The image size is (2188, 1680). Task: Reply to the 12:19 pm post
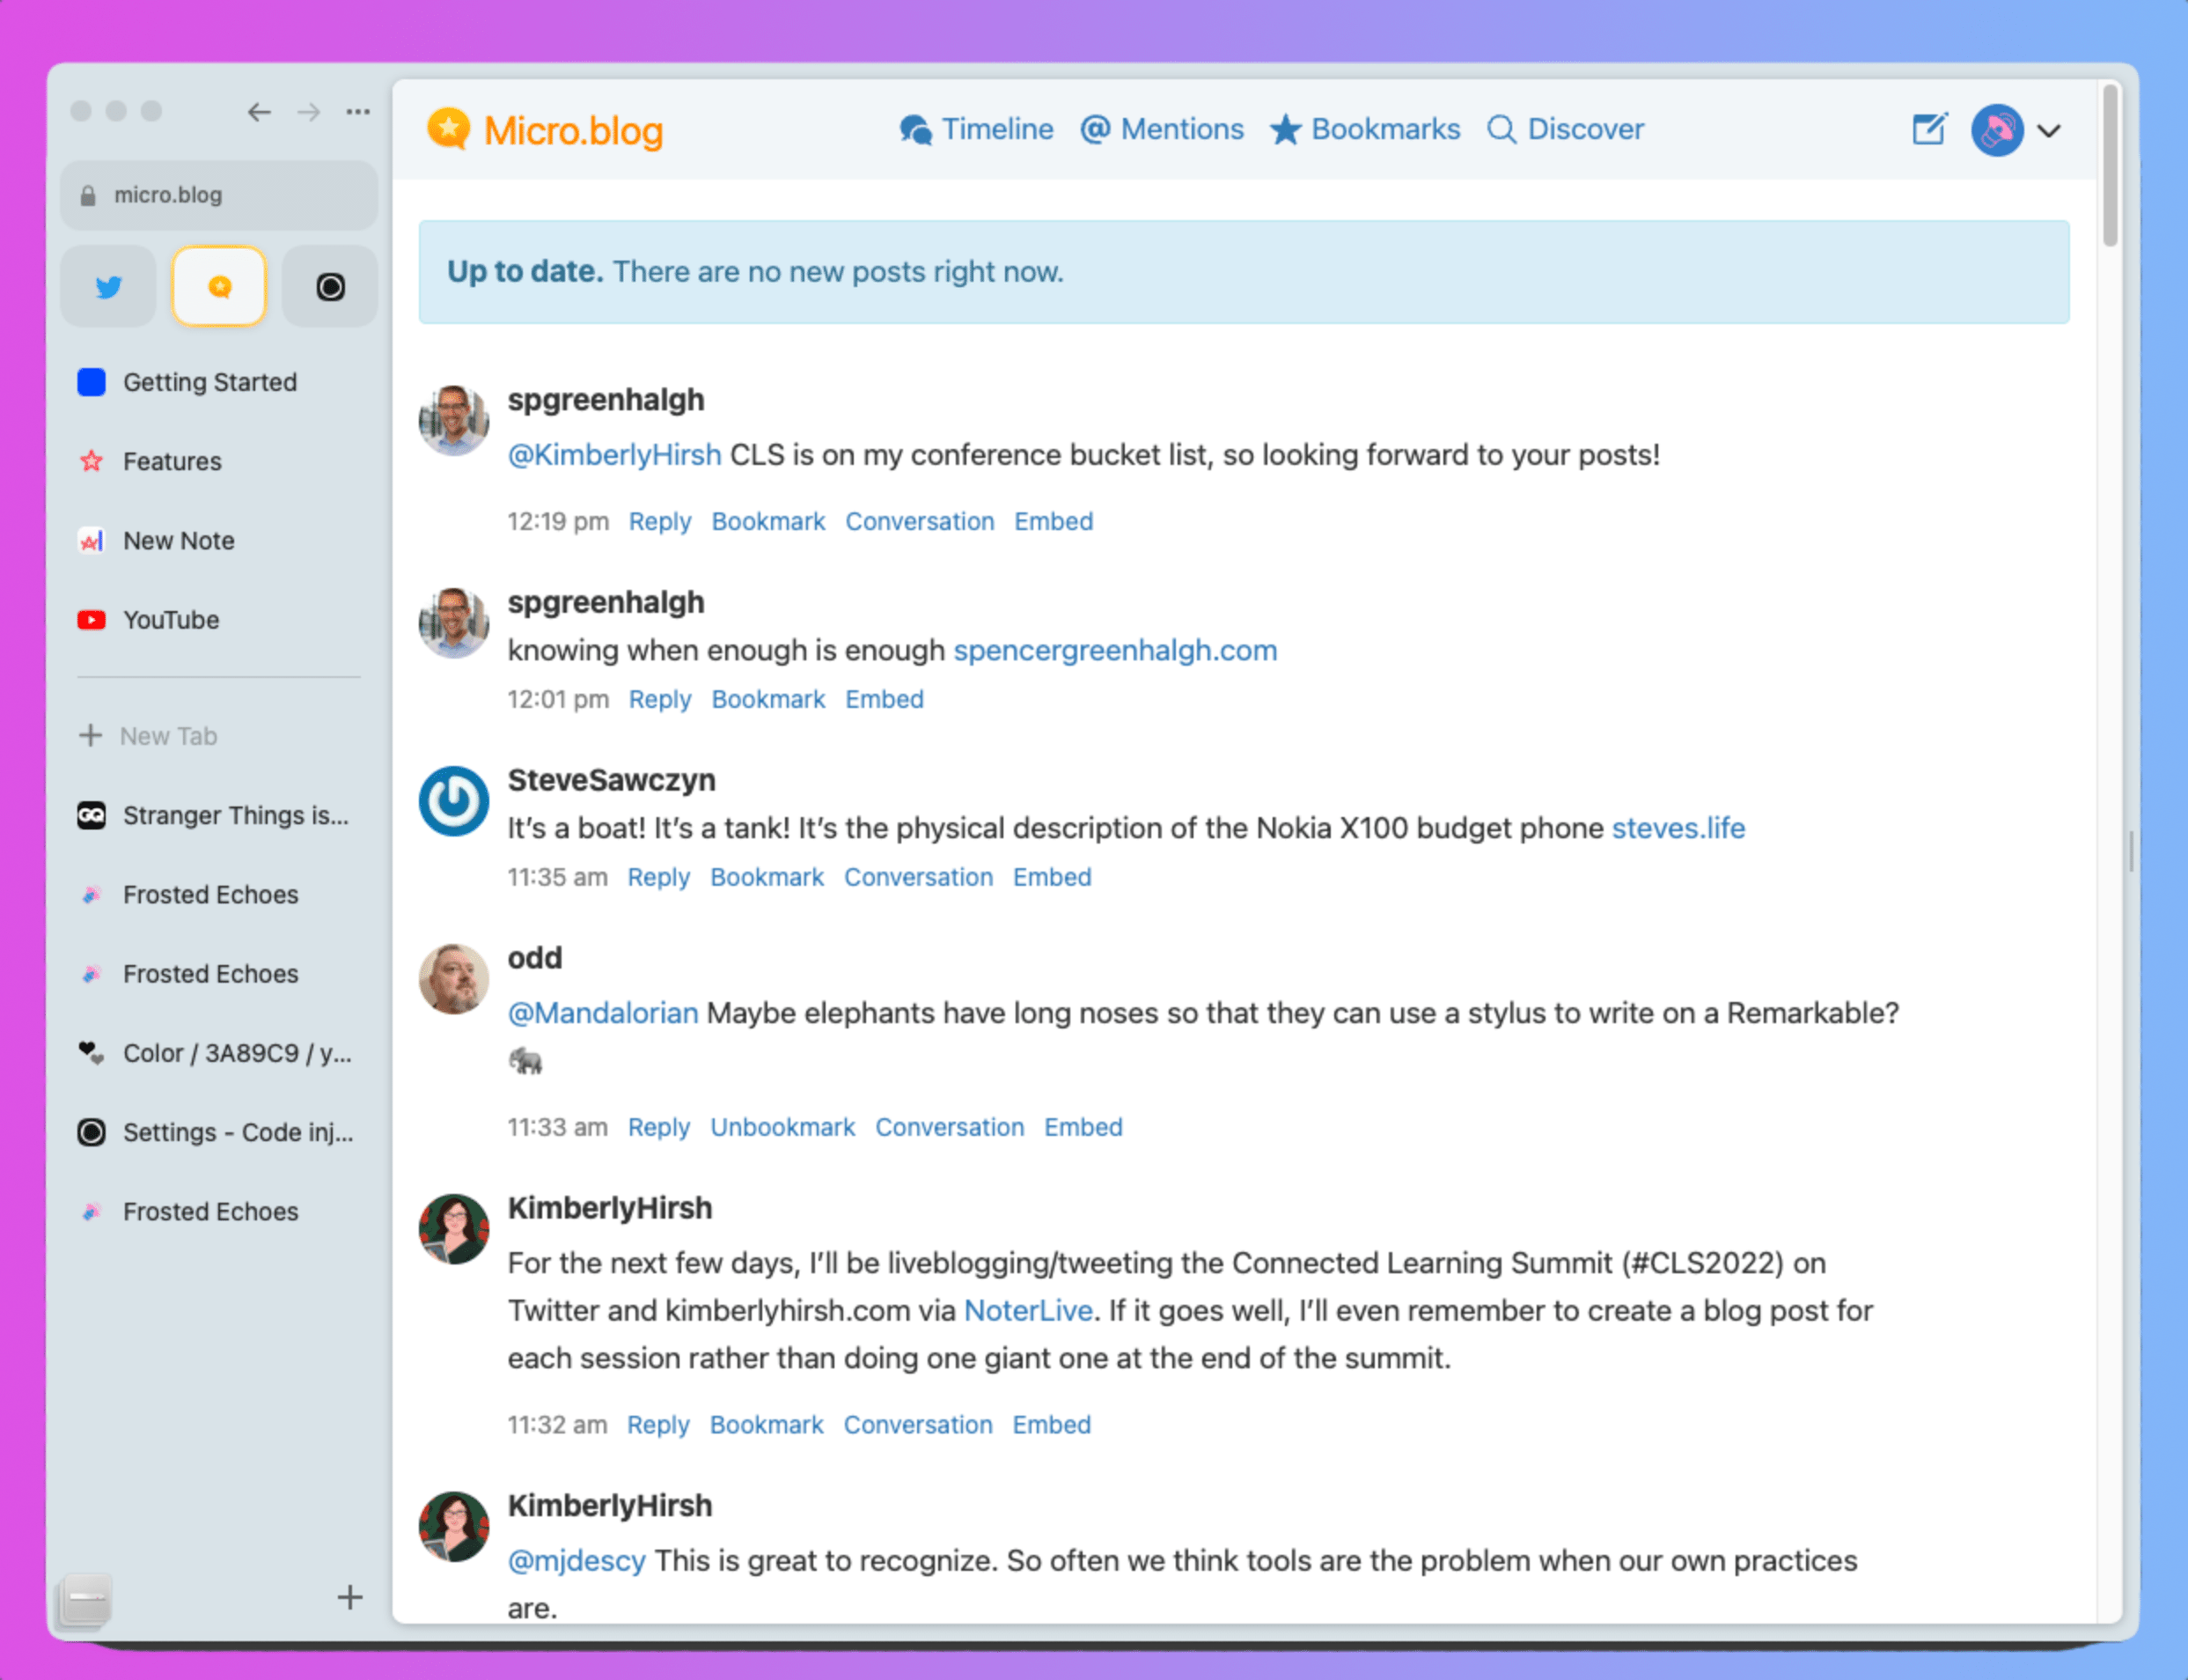(660, 521)
